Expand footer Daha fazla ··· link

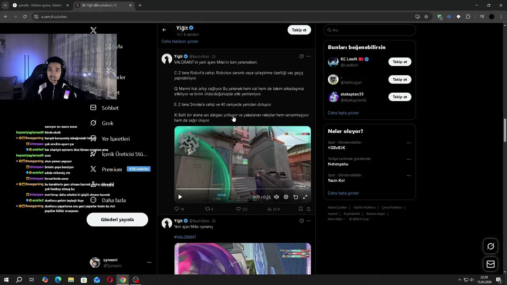(x=336, y=219)
